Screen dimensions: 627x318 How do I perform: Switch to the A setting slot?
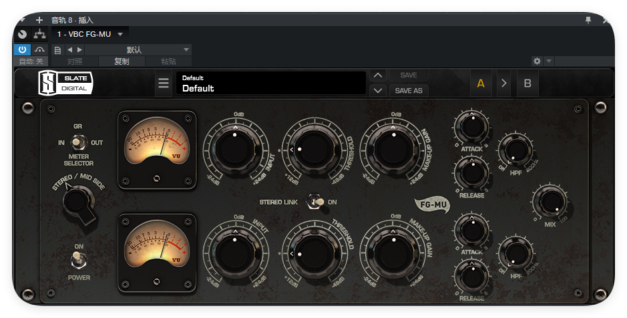point(481,84)
